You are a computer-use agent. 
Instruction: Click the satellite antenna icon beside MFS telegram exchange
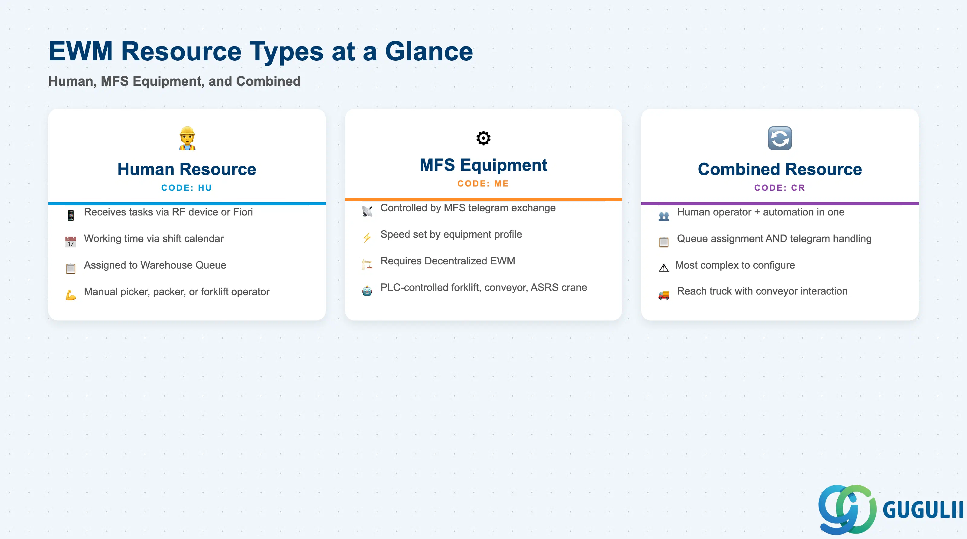click(x=367, y=211)
